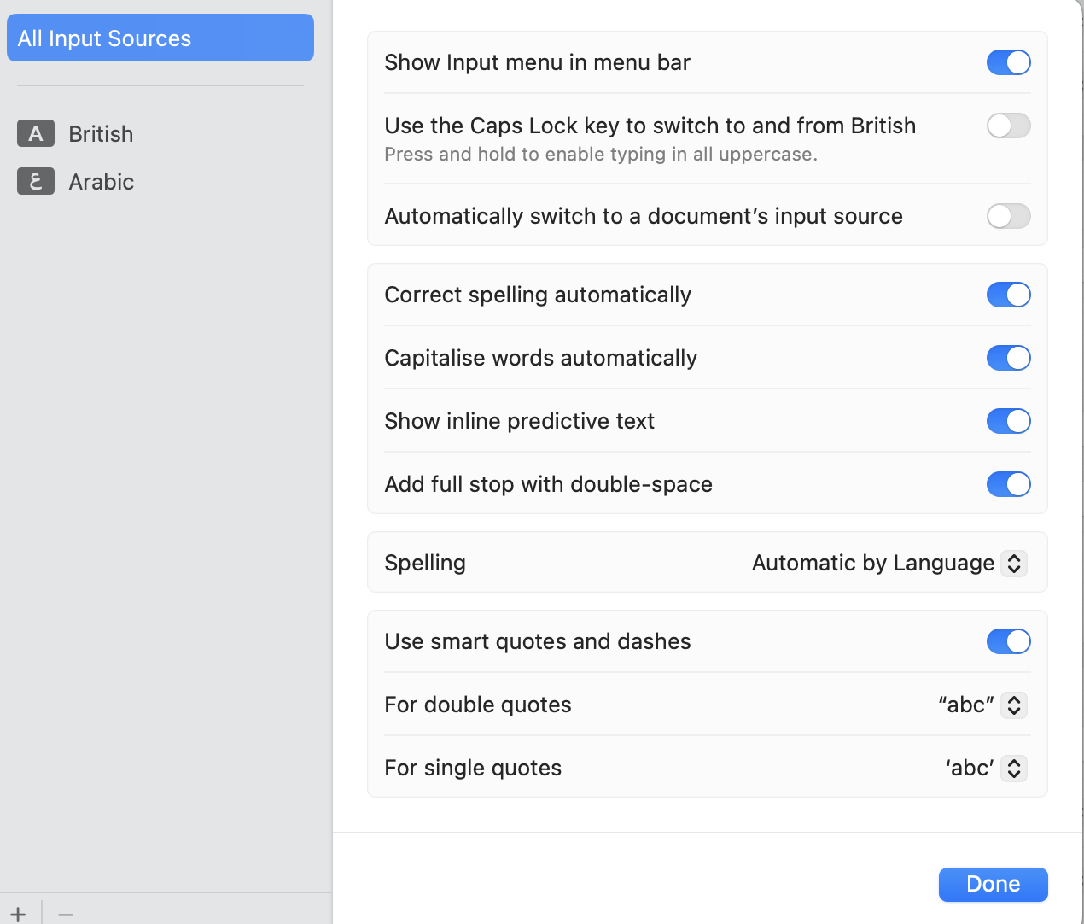The height and width of the screenshot is (924, 1084).
Task: Disable Correct spelling automatically switch
Action: pos(1008,295)
